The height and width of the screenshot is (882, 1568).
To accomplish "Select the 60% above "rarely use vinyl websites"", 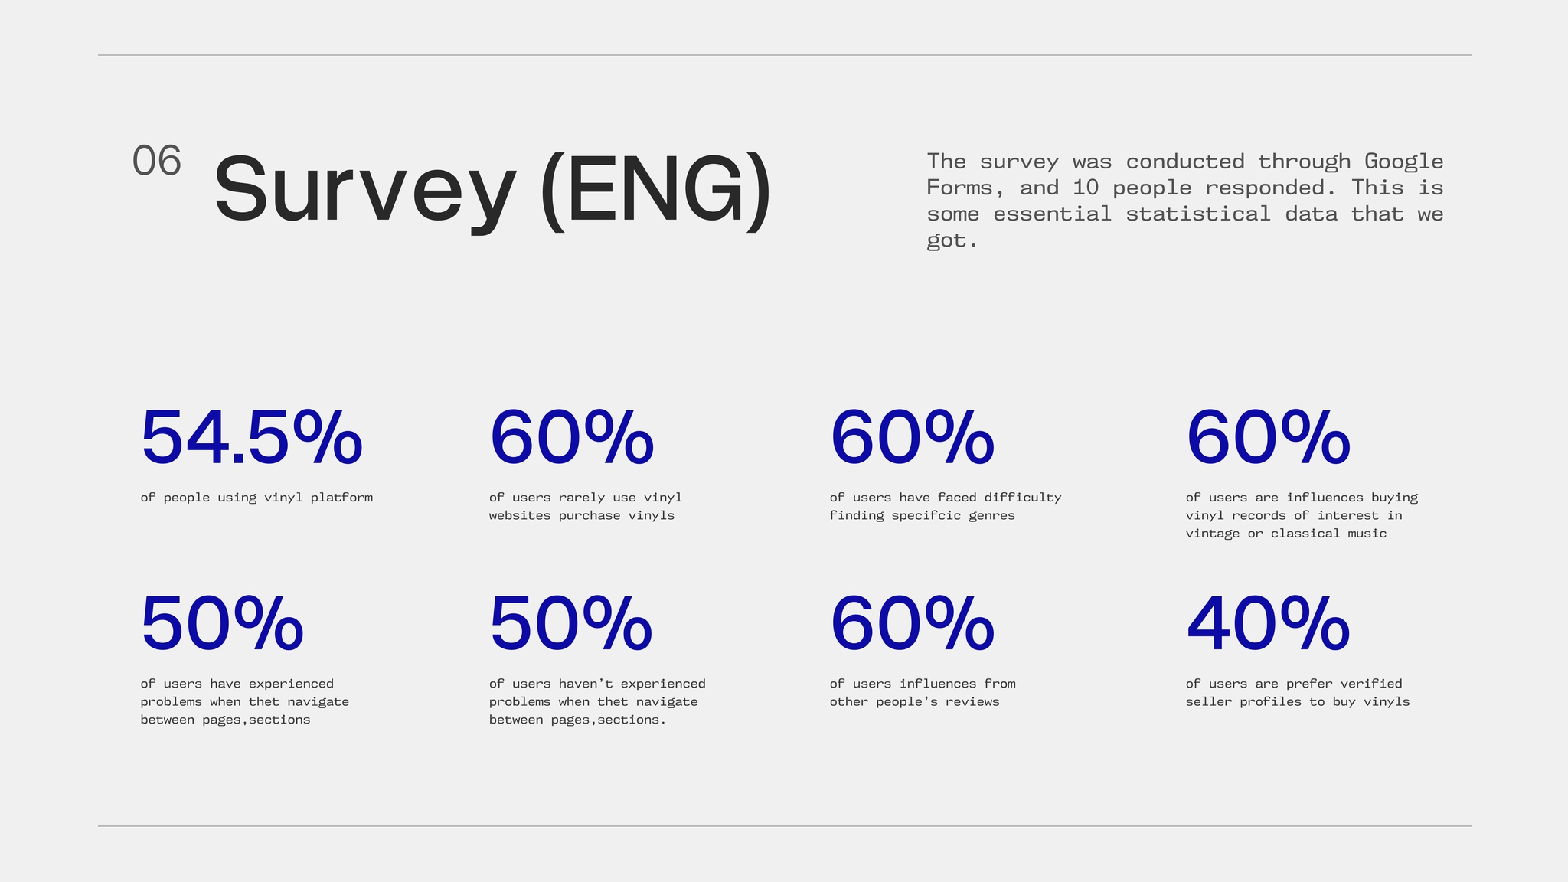I will (571, 438).
